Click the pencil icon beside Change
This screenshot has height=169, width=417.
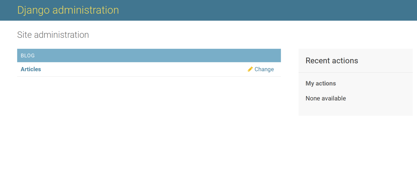pos(250,69)
